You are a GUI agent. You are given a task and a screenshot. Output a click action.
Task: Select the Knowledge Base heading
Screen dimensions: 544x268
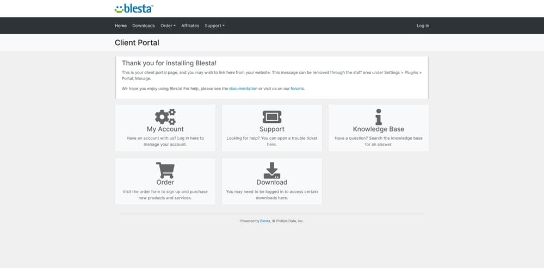(x=379, y=129)
